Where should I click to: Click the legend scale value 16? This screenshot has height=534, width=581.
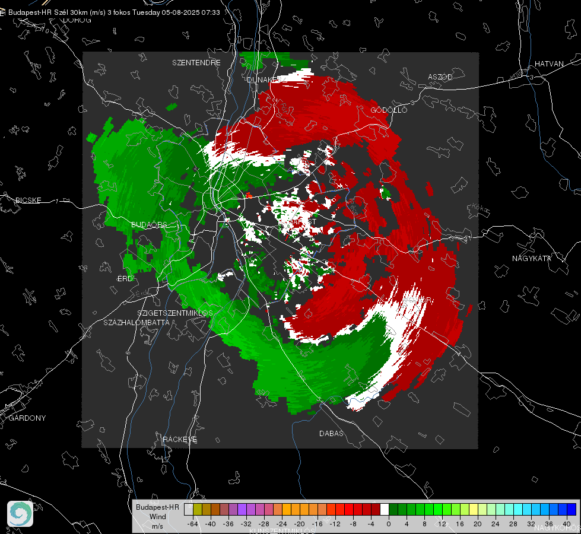(460, 524)
